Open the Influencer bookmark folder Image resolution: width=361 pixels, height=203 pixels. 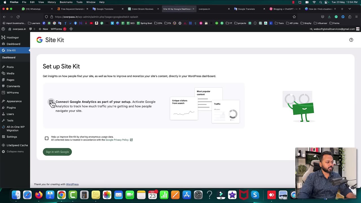(320, 23)
